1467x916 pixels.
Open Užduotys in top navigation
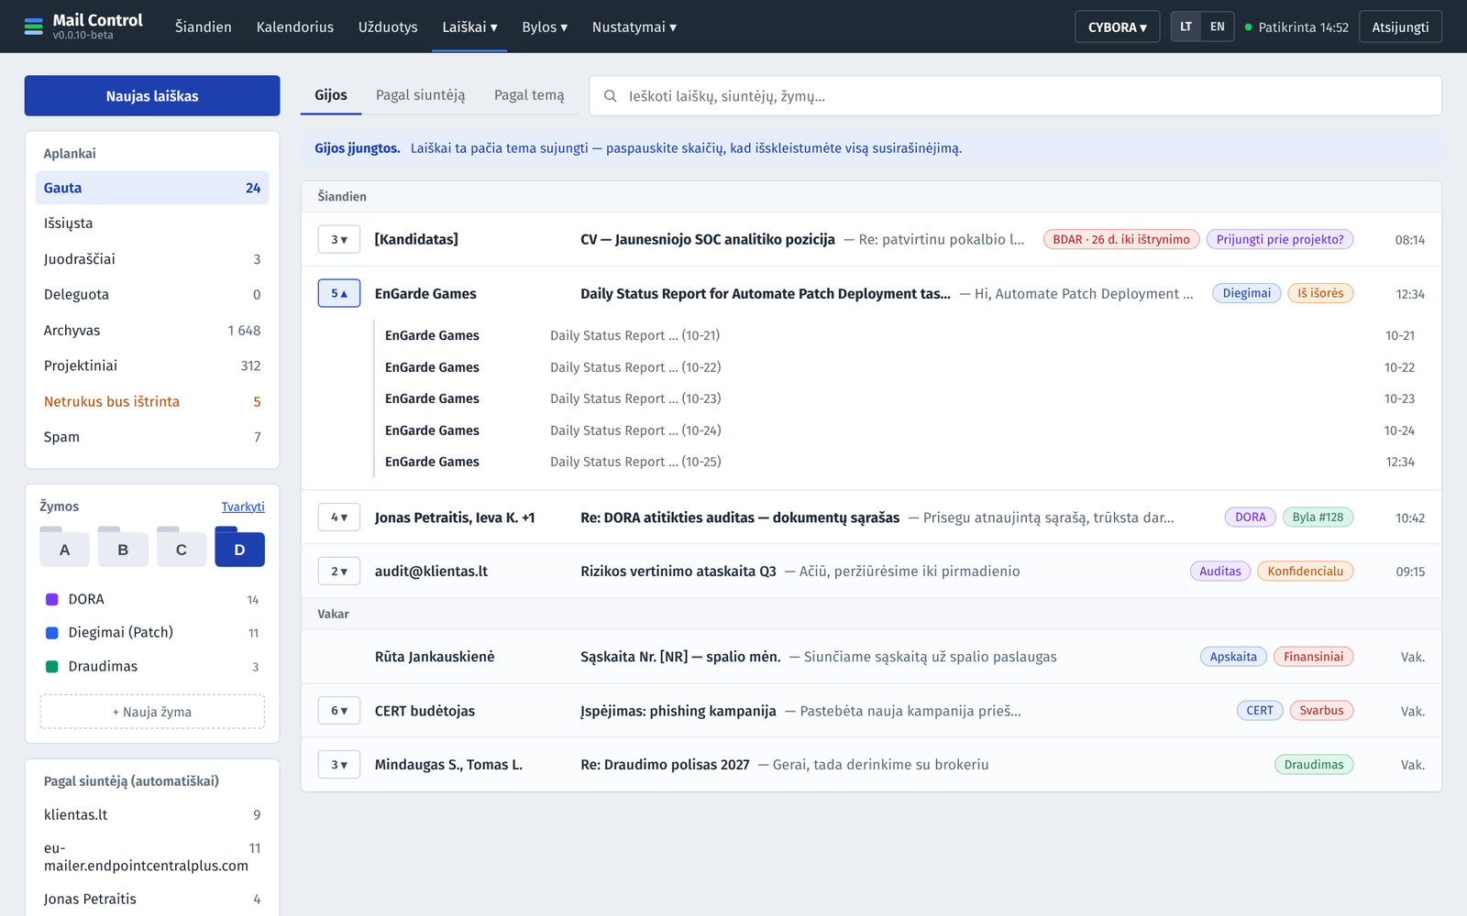[388, 27]
